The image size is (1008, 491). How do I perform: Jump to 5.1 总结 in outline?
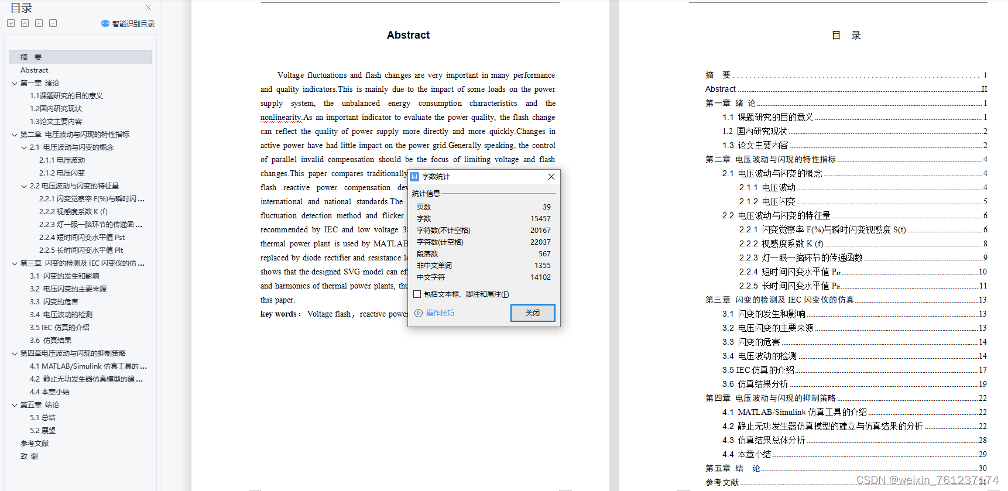pyautogui.click(x=43, y=418)
